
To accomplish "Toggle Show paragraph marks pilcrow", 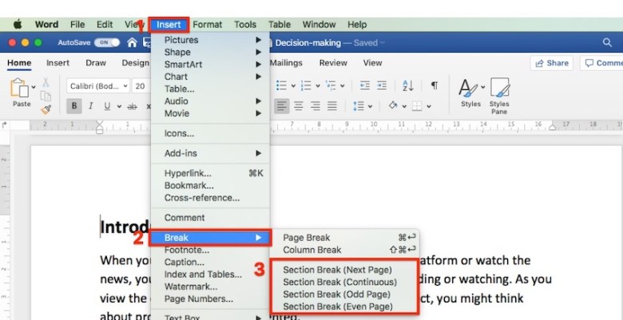I will (435, 85).
